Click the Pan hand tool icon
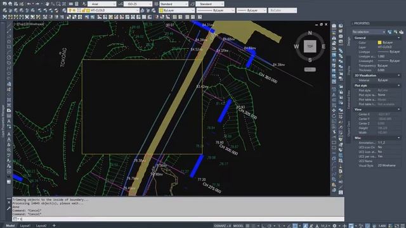Screen dimensions: 406x228 47,4
